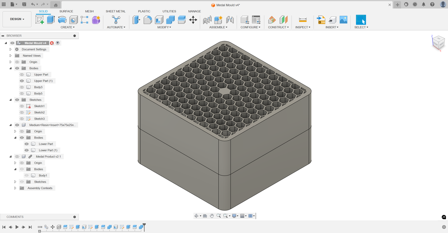This screenshot has width=448, height=233.
Task: Expand the Named Views node
Action: click(x=10, y=55)
